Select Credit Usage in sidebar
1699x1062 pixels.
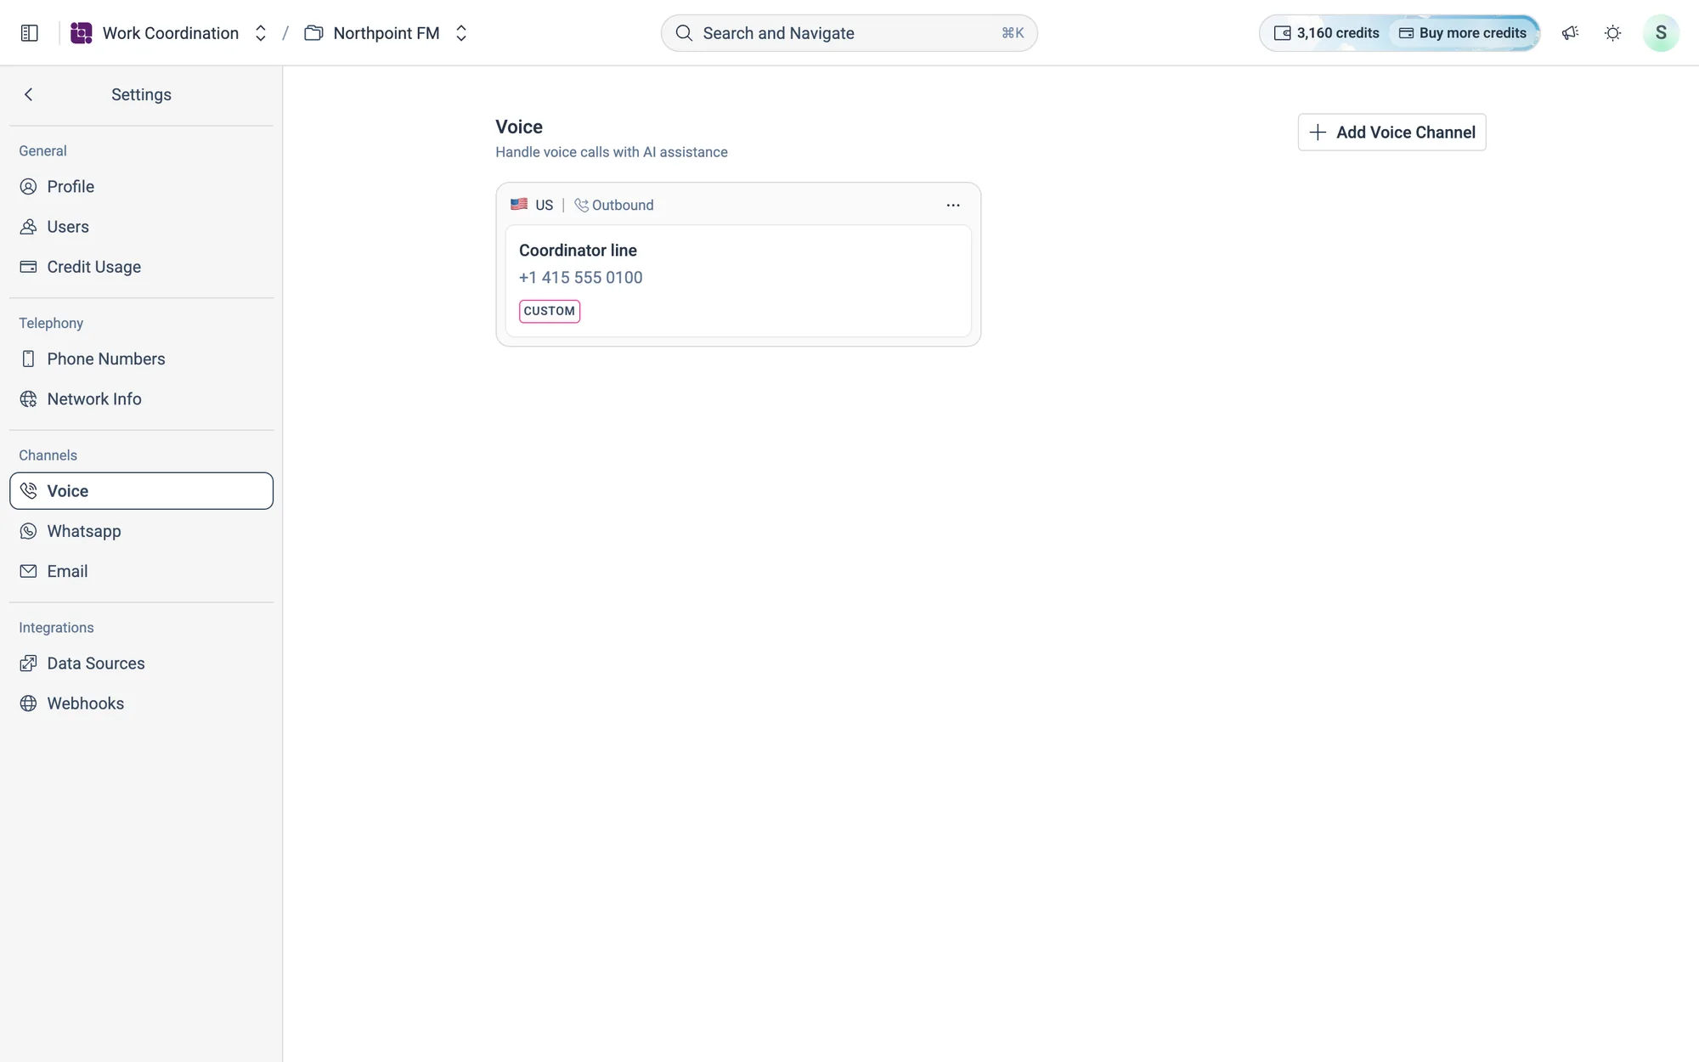[x=142, y=267]
